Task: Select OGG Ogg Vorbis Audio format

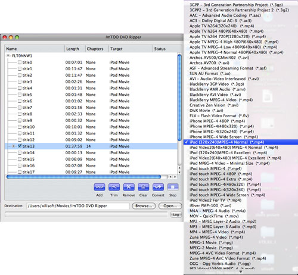Action: point(220,264)
